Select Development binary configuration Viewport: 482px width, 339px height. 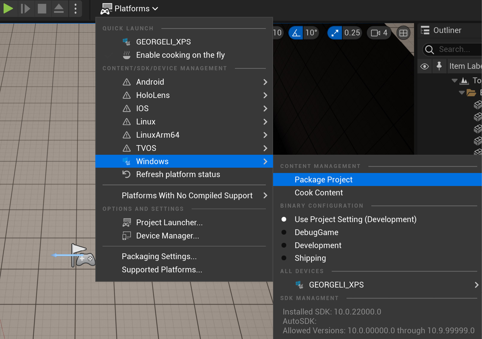pyautogui.click(x=377, y=245)
